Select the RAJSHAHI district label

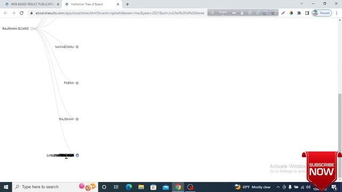[66, 119]
